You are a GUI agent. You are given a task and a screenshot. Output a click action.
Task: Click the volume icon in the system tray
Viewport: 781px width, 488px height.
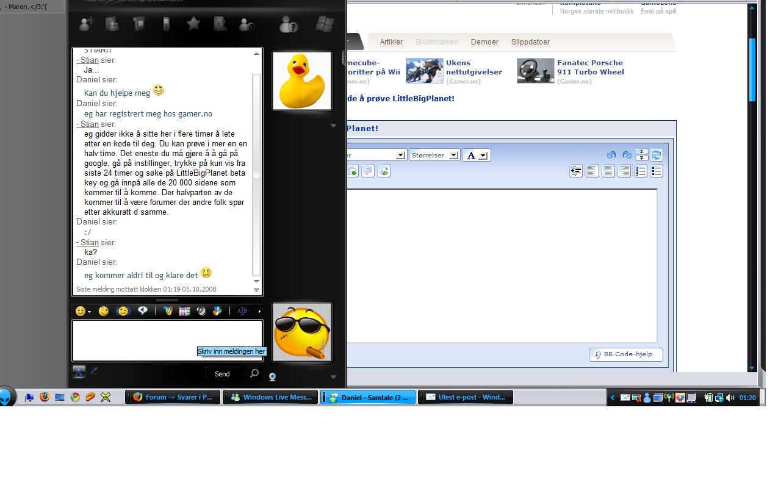pyautogui.click(x=730, y=398)
